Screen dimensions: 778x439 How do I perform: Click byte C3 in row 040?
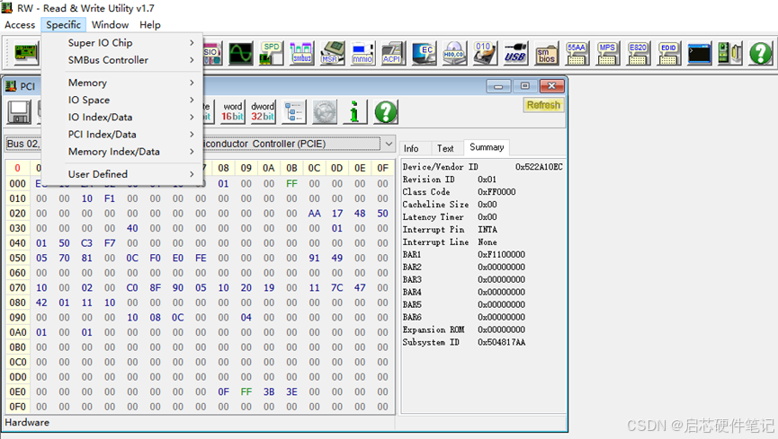point(87,243)
